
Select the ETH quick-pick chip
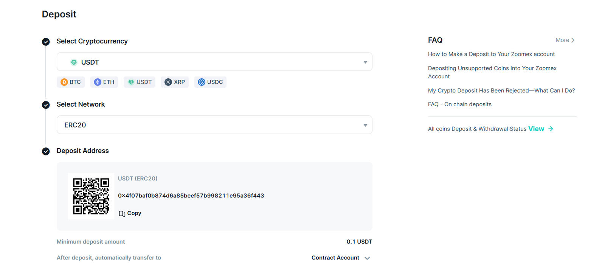(x=104, y=82)
